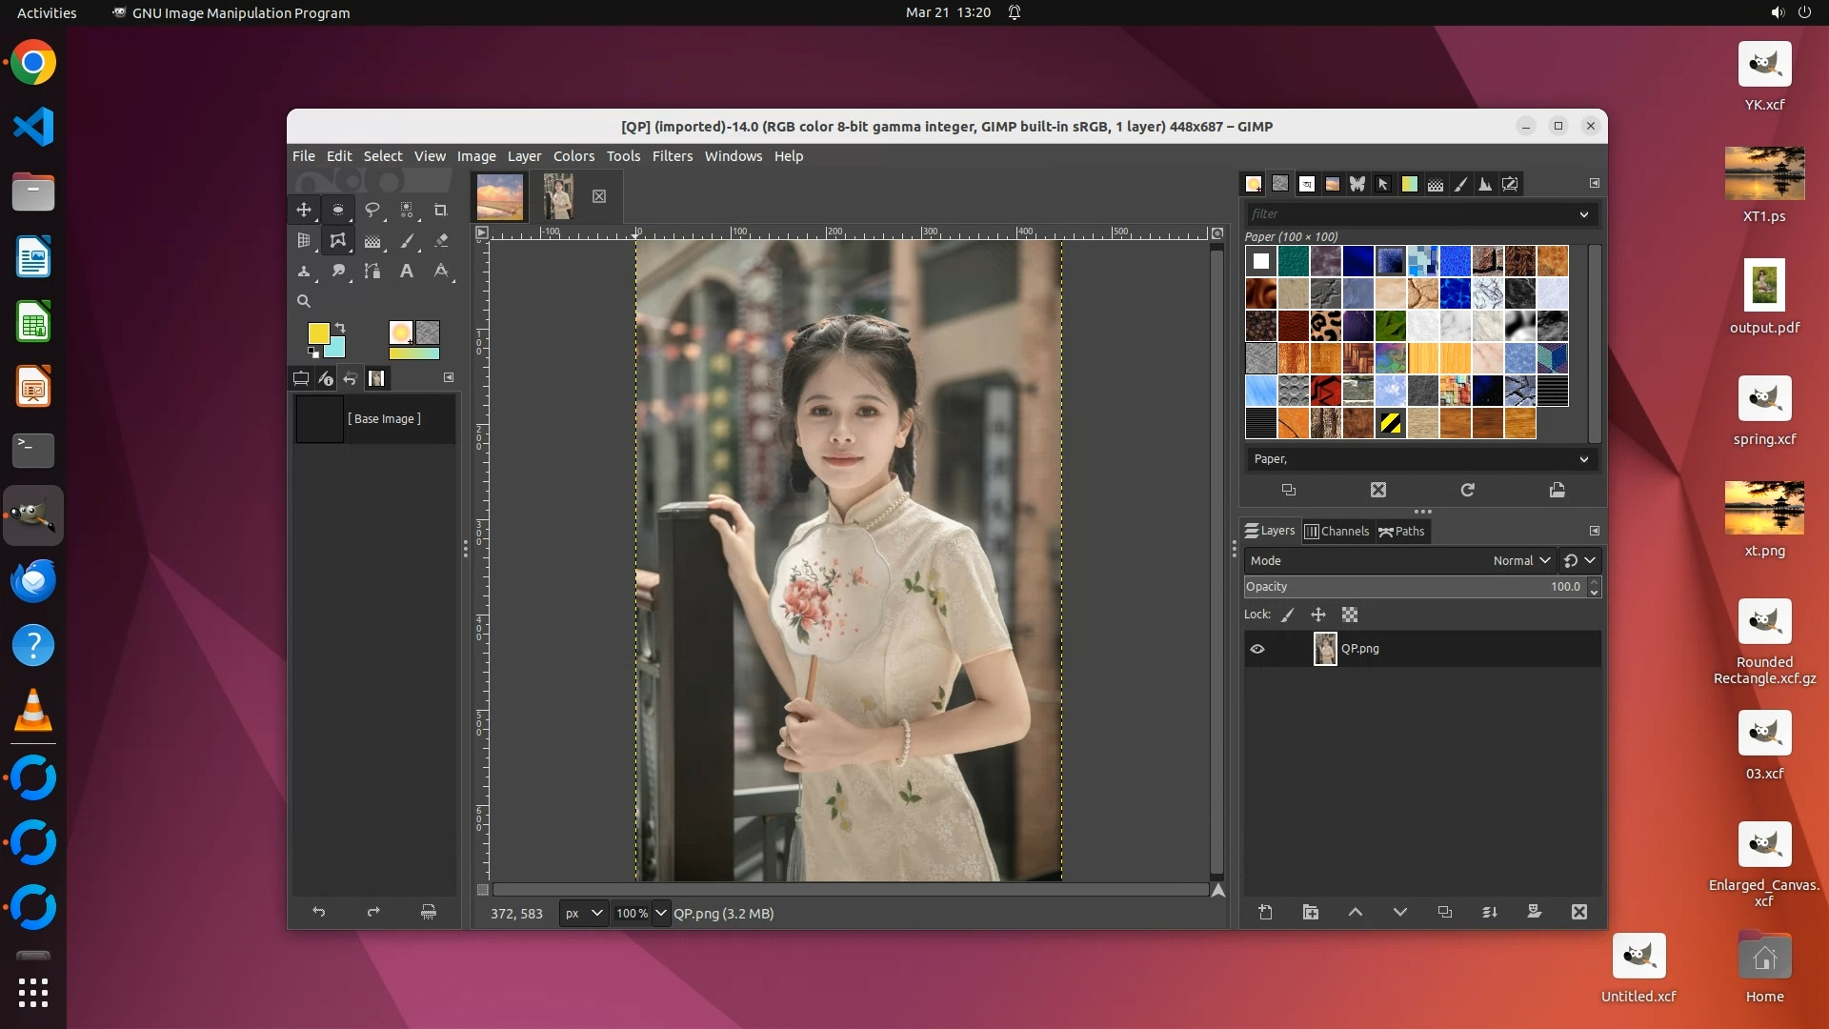
Task: Toggle lock alpha channel checkerboard
Action: coord(1350,615)
